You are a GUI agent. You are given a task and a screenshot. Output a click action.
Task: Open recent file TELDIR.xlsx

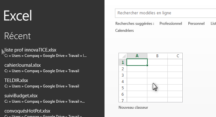[x=16, y=80]
